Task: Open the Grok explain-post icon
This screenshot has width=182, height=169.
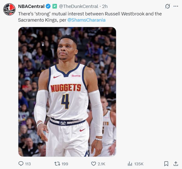Action: pyautogui.click(x=167, y=6)
